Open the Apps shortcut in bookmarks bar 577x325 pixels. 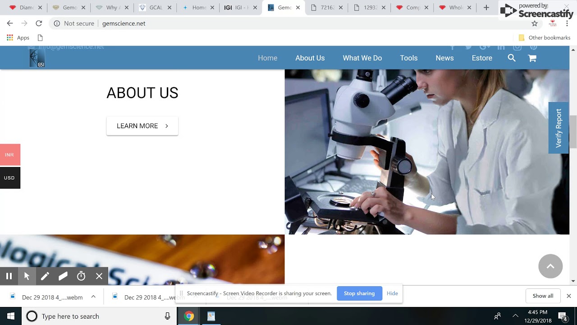point(18,38)
